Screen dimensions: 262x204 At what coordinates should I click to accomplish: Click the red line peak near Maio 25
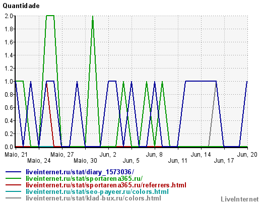(47, 84)
